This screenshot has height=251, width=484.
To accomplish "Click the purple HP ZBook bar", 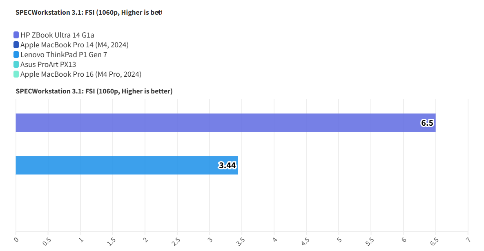I will [225, 123].
